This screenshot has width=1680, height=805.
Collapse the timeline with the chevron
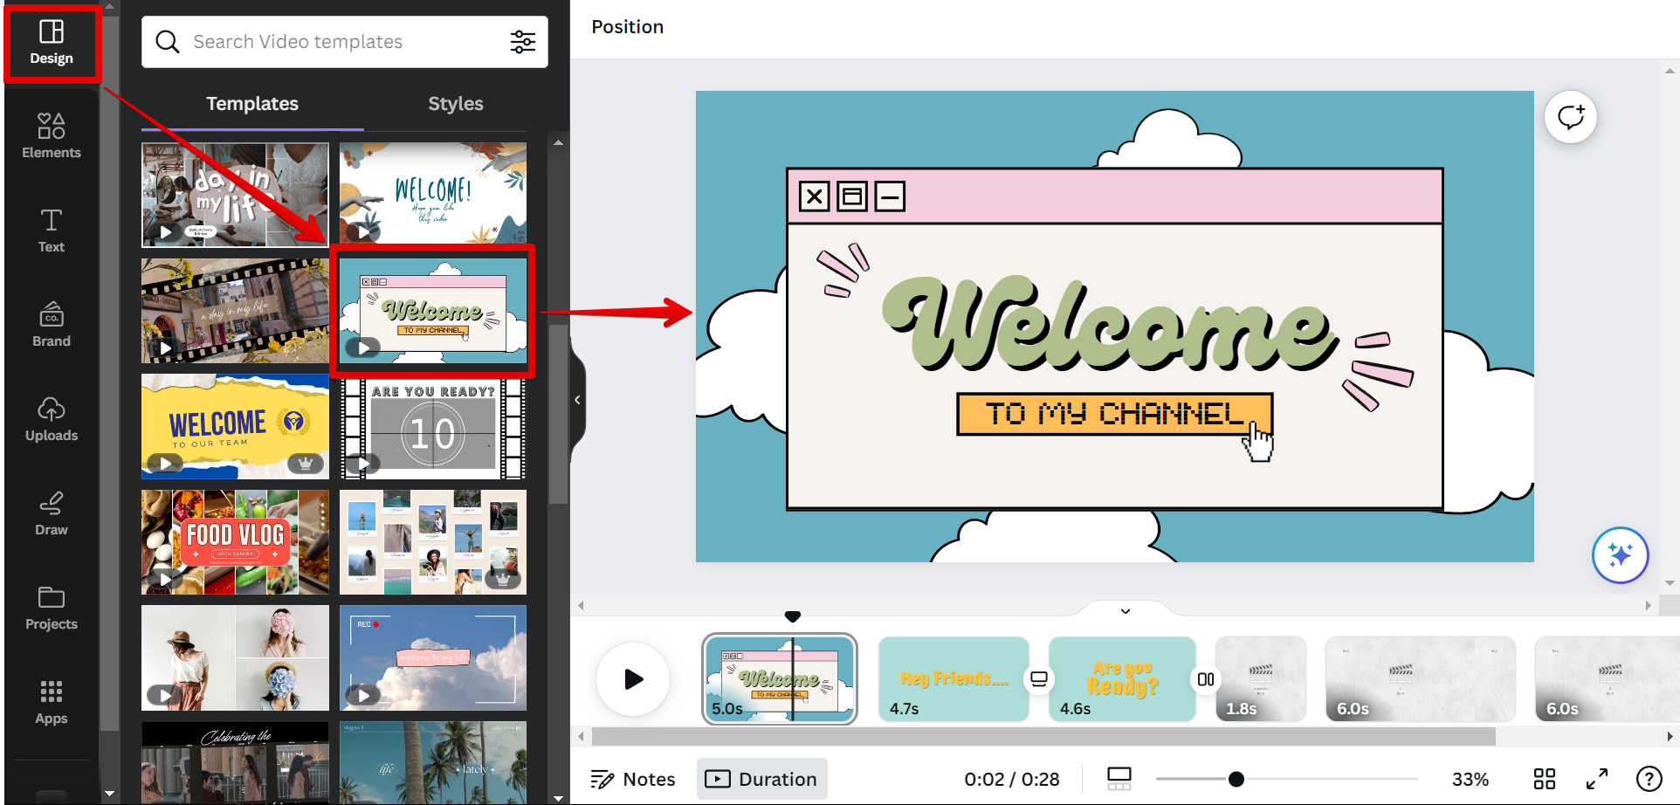[x=1126, y=611]
